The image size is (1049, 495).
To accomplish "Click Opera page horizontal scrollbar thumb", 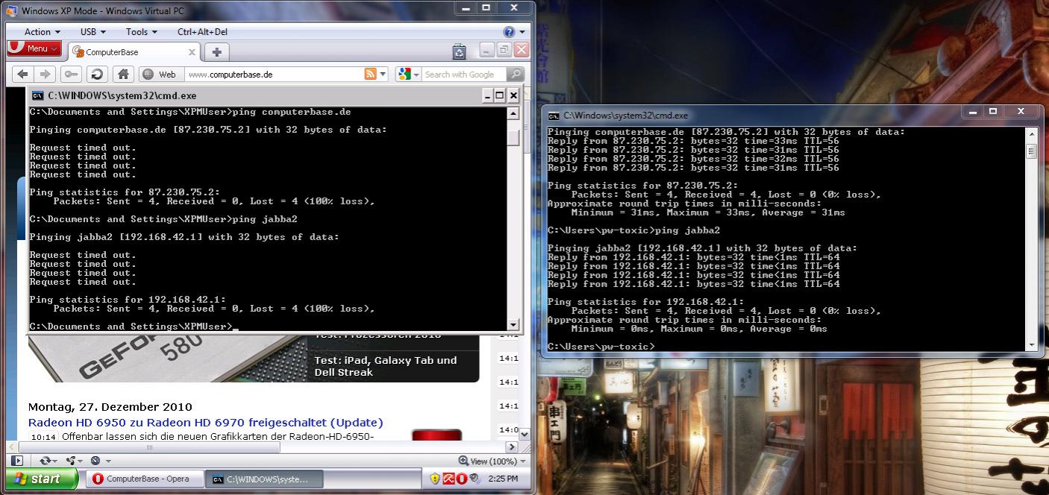I will click(x=149, y=447).
